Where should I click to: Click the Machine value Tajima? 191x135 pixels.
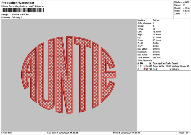156,21
